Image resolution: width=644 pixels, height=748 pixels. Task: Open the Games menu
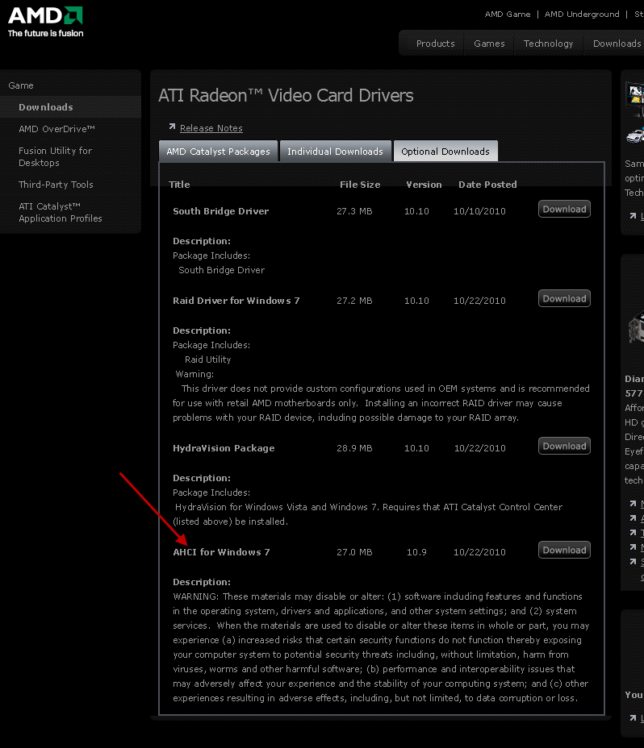(489, 44)
